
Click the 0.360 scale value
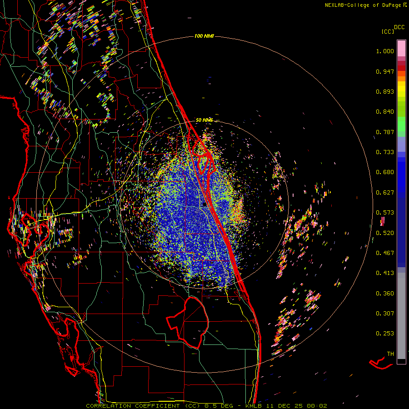click(385, 294)
